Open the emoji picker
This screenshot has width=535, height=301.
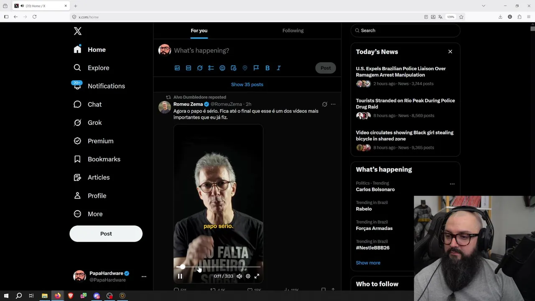[x=222, y=68]
